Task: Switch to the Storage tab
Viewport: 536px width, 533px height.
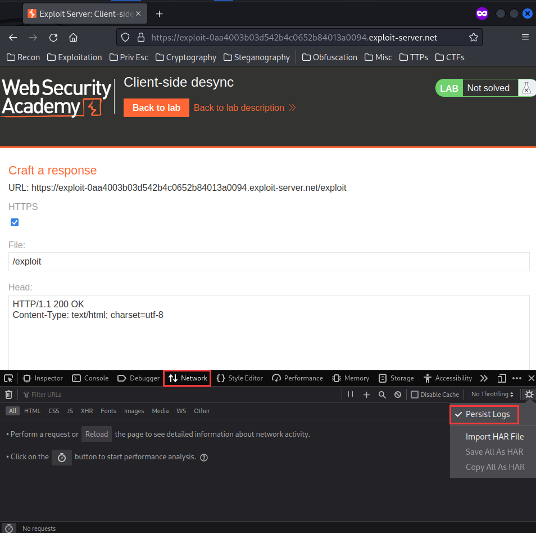Action: click(x=397, y=378)
